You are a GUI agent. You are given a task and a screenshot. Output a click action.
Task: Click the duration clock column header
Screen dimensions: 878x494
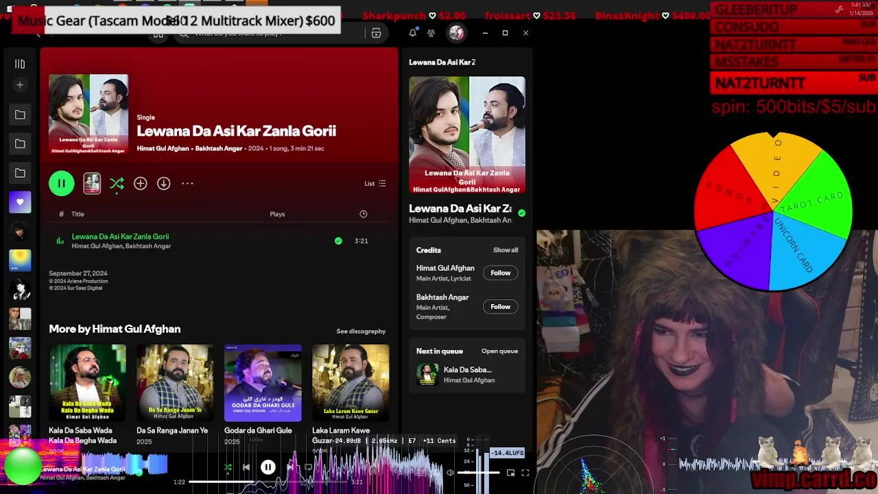tap(364, 214)
